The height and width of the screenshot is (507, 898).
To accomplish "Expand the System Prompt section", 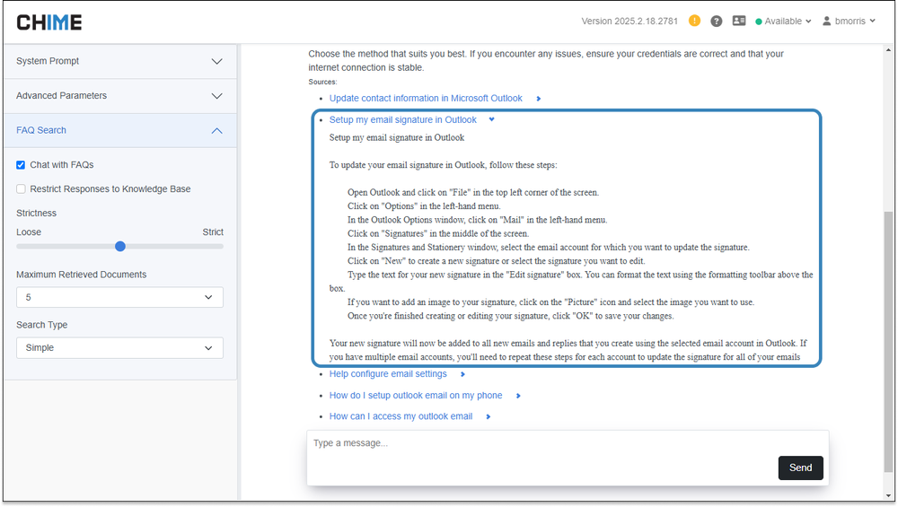I will pyautogui.click(x=119, y=61).
